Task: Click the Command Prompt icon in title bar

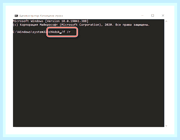Action: click(16, 16)
